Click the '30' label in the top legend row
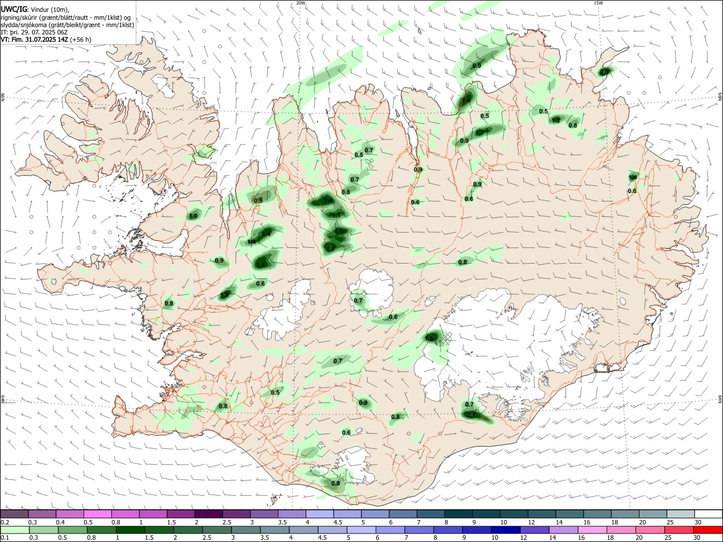Viewport: 723px width, 542px height. (x=698, y=522)
